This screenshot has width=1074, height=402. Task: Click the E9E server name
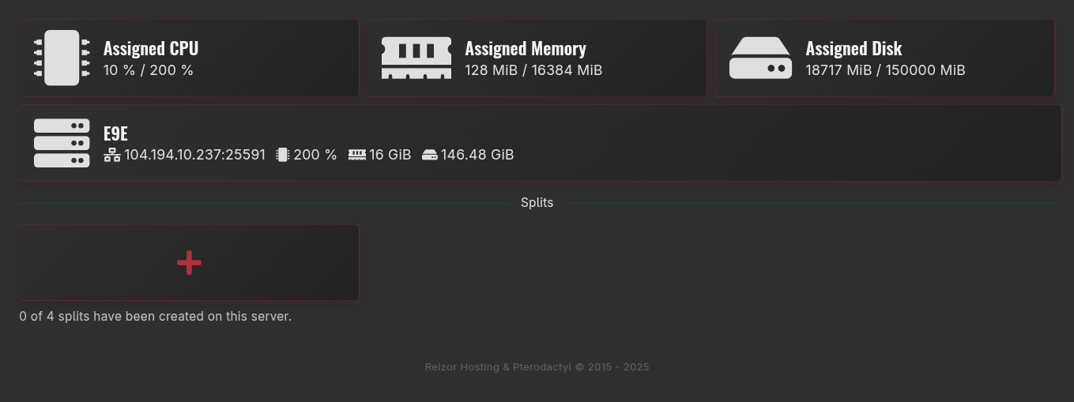point(115,133)
